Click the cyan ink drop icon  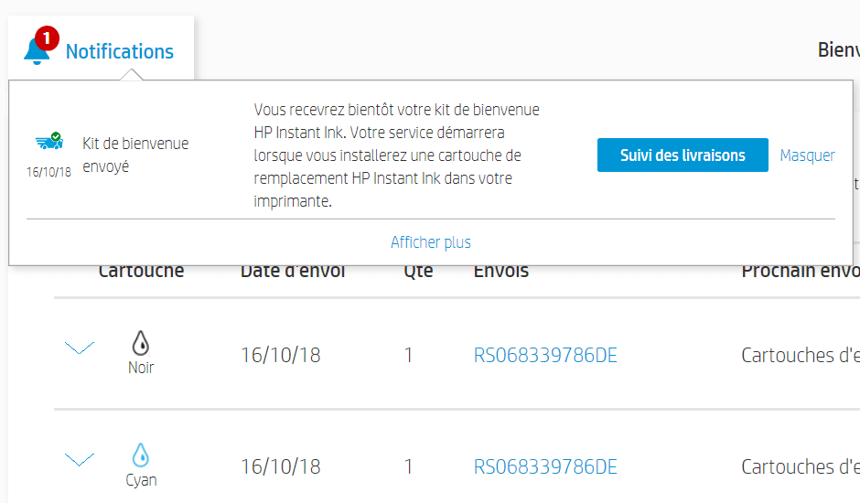click(x=141, y=455)
